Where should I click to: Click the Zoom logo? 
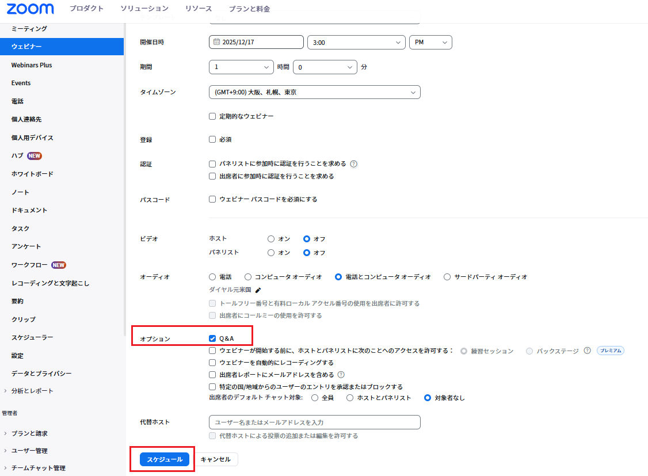[31, 9]
